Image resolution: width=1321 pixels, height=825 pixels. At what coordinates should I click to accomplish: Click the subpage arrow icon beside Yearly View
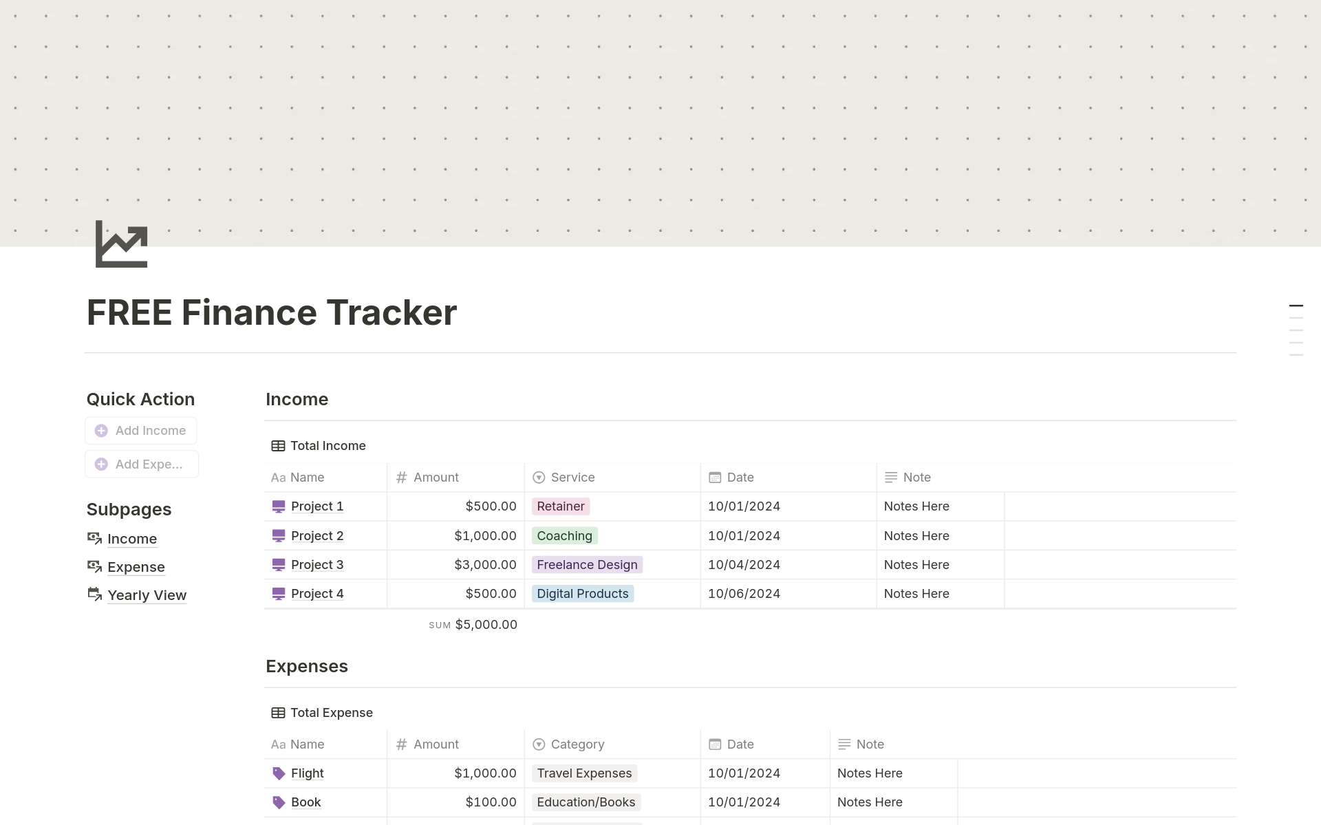94,594
